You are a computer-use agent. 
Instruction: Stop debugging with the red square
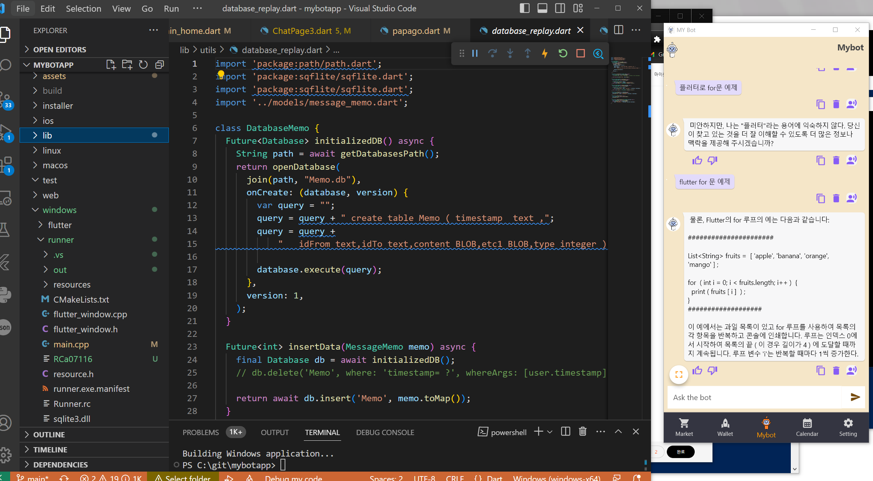[580, 53]
